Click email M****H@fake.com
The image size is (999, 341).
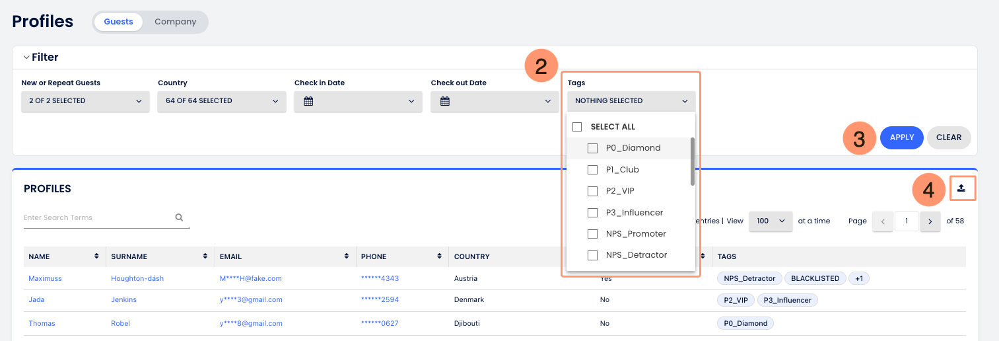coord(251,279)
